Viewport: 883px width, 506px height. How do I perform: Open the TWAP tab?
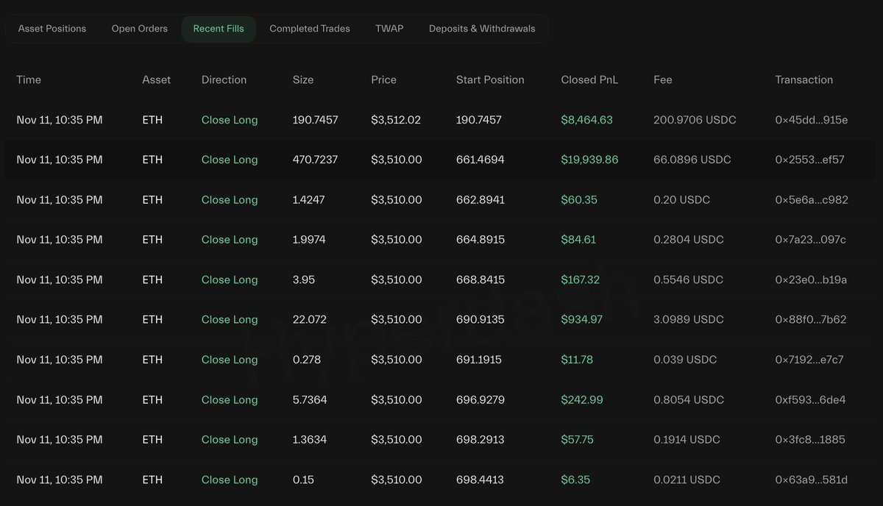point(389,29)
